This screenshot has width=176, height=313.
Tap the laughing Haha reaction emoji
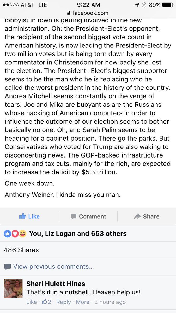tap(23, 234)
